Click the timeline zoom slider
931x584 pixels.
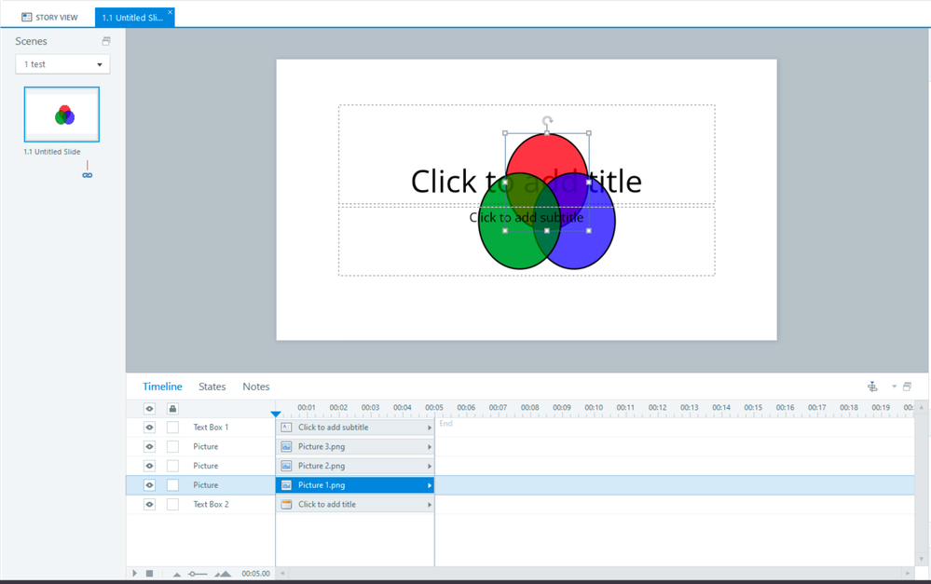point(197,574)
